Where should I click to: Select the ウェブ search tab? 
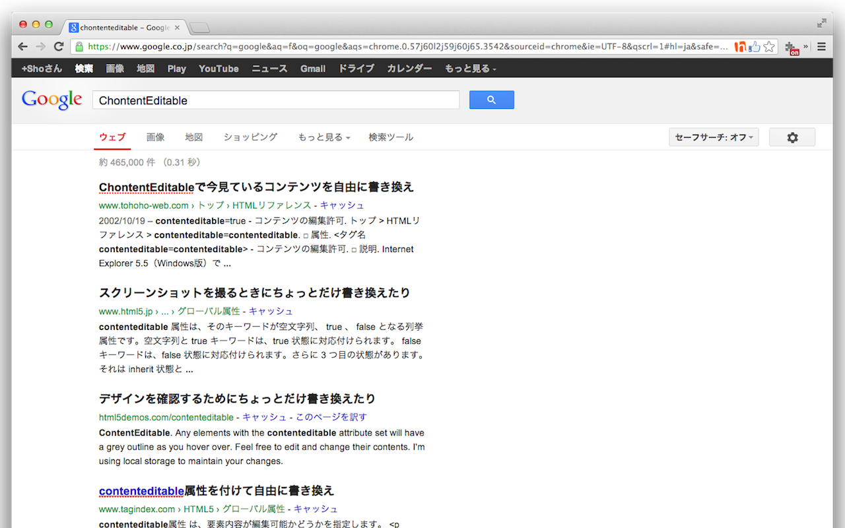point(112,137)
